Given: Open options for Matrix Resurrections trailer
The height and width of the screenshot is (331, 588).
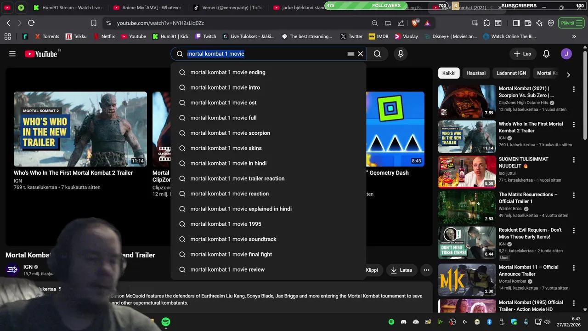Looking at the screenshot, I should (574, 195).
